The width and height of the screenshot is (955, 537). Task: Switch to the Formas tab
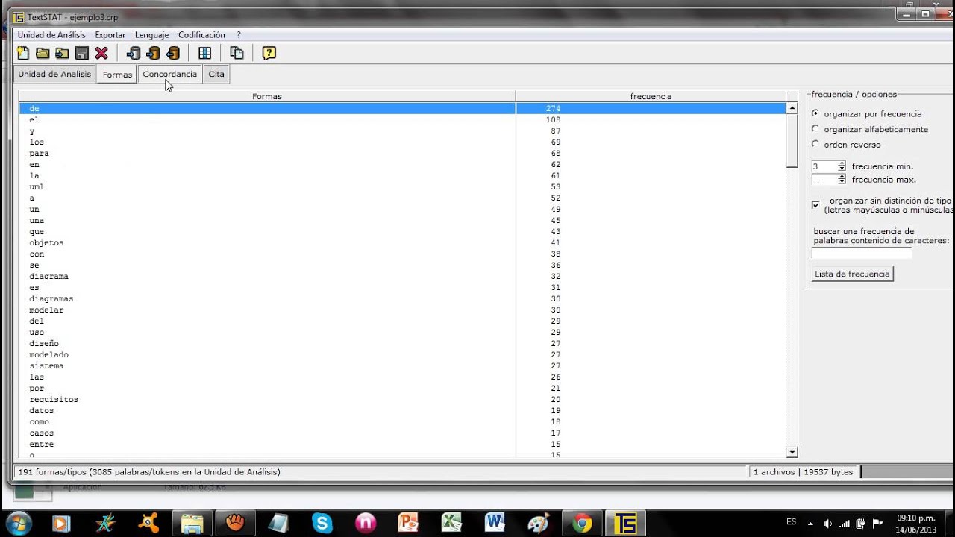point(117,75)
